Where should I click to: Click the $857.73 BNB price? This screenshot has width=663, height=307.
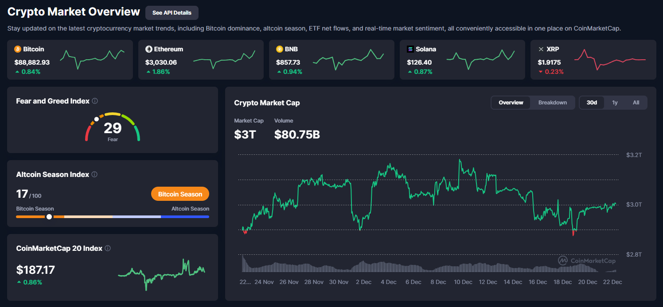(288, 62)
